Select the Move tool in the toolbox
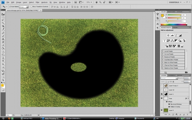 [x=3, y=14]
